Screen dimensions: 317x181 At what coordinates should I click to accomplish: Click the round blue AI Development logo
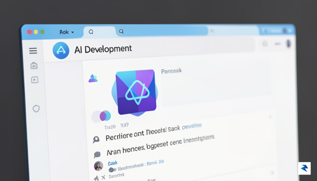point(61,50)
